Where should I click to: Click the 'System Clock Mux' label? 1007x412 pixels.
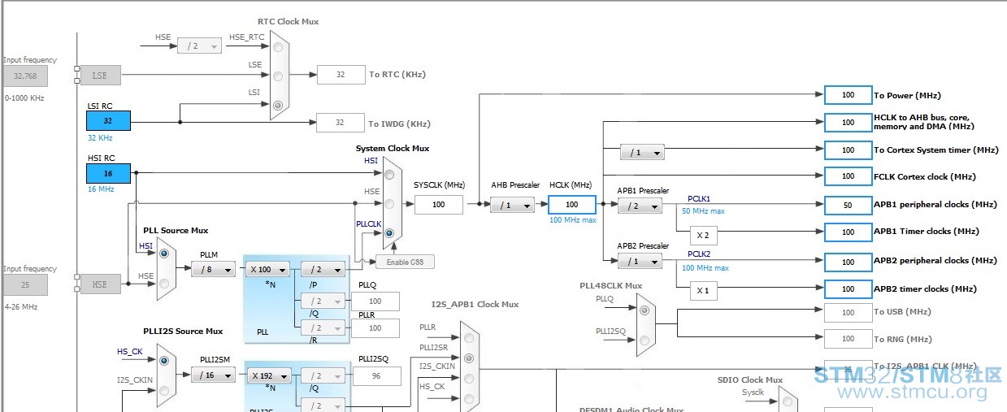coord(392,149)
